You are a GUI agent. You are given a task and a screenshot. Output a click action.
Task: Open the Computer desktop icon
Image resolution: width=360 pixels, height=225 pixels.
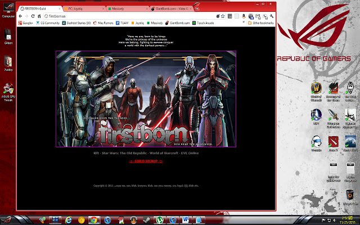(8, 8)
